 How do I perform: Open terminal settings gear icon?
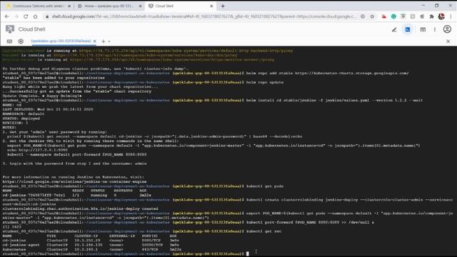21,41
